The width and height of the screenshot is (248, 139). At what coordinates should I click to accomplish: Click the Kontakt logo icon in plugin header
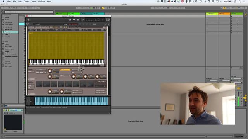tap(28, 20)
